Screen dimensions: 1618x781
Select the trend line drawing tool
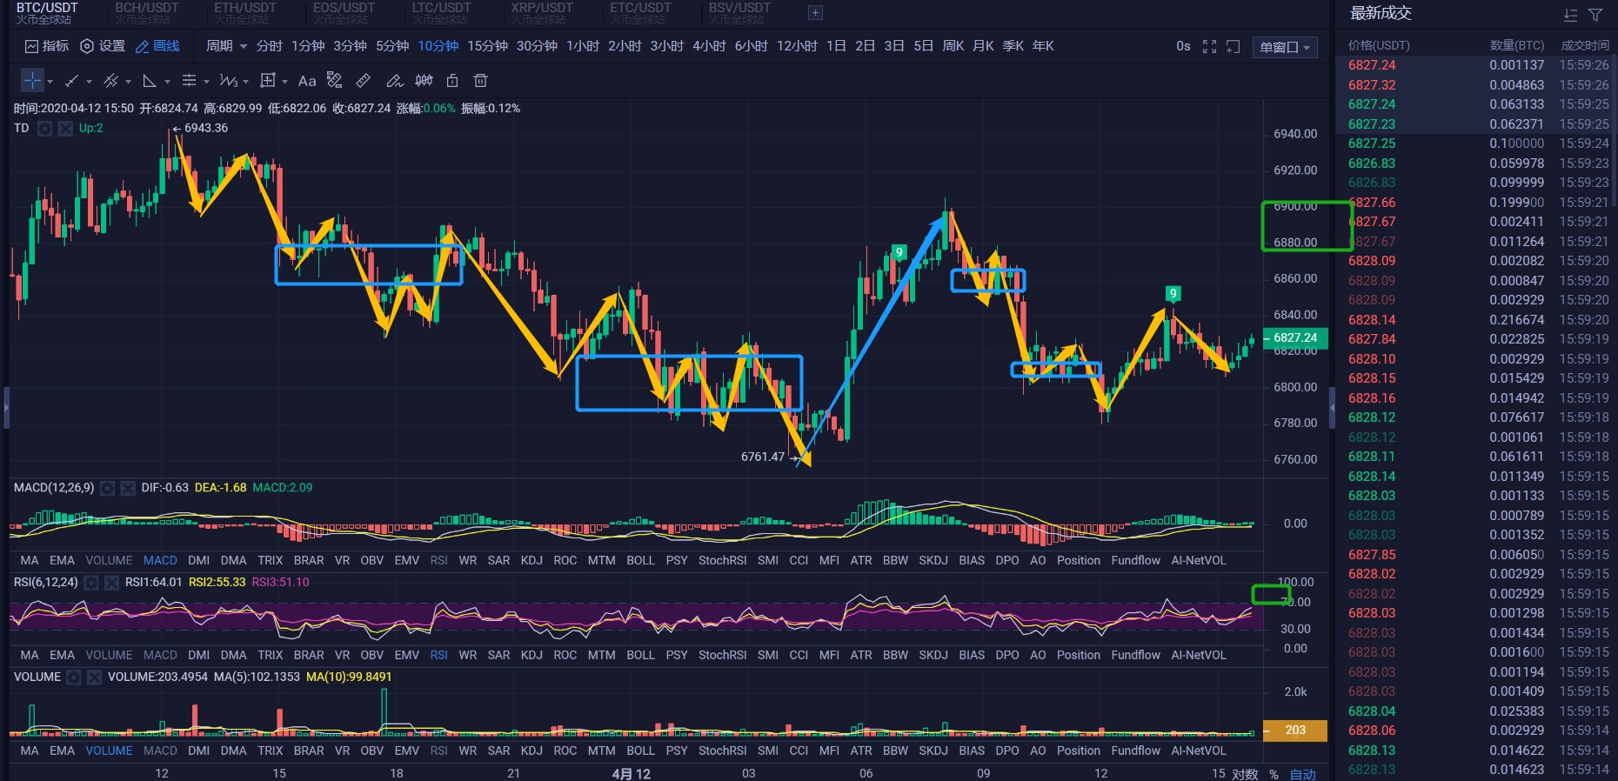72,80
